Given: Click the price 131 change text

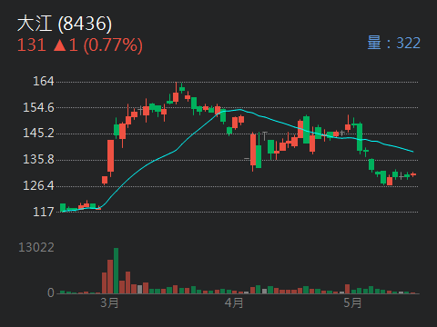Looking at the screenshot, I should pyautogui.click(x=80, y=45).
